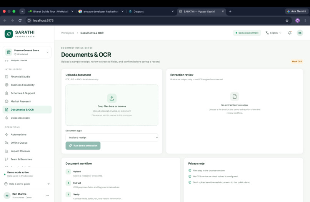Screen dimensions: 310x202
Task: Click the RS avatar in the top bar
Action: coord(300,33)
